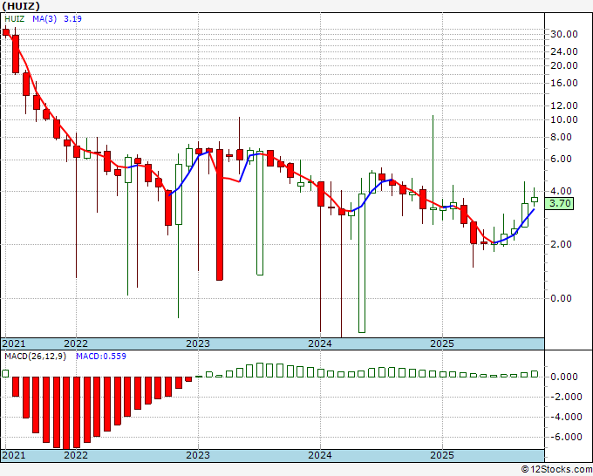The width and height of the screenshot is (593, 476).
Task: Click 2024 on the MACD timeline
Action: [320, 455]
